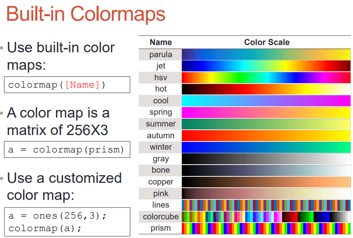Select the 'colorcube' name cell
Image resolution: width=353 pixels, height=238 pixels.
[x=160, y=217]
